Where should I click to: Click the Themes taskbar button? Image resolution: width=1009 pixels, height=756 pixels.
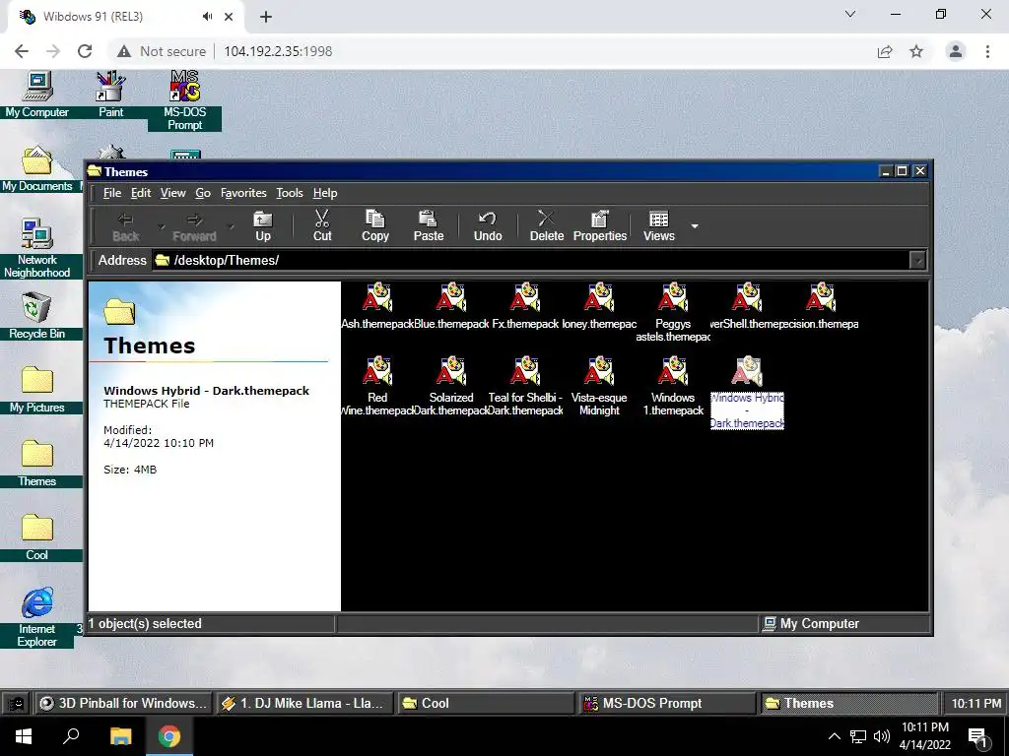[x=848, y=703]
